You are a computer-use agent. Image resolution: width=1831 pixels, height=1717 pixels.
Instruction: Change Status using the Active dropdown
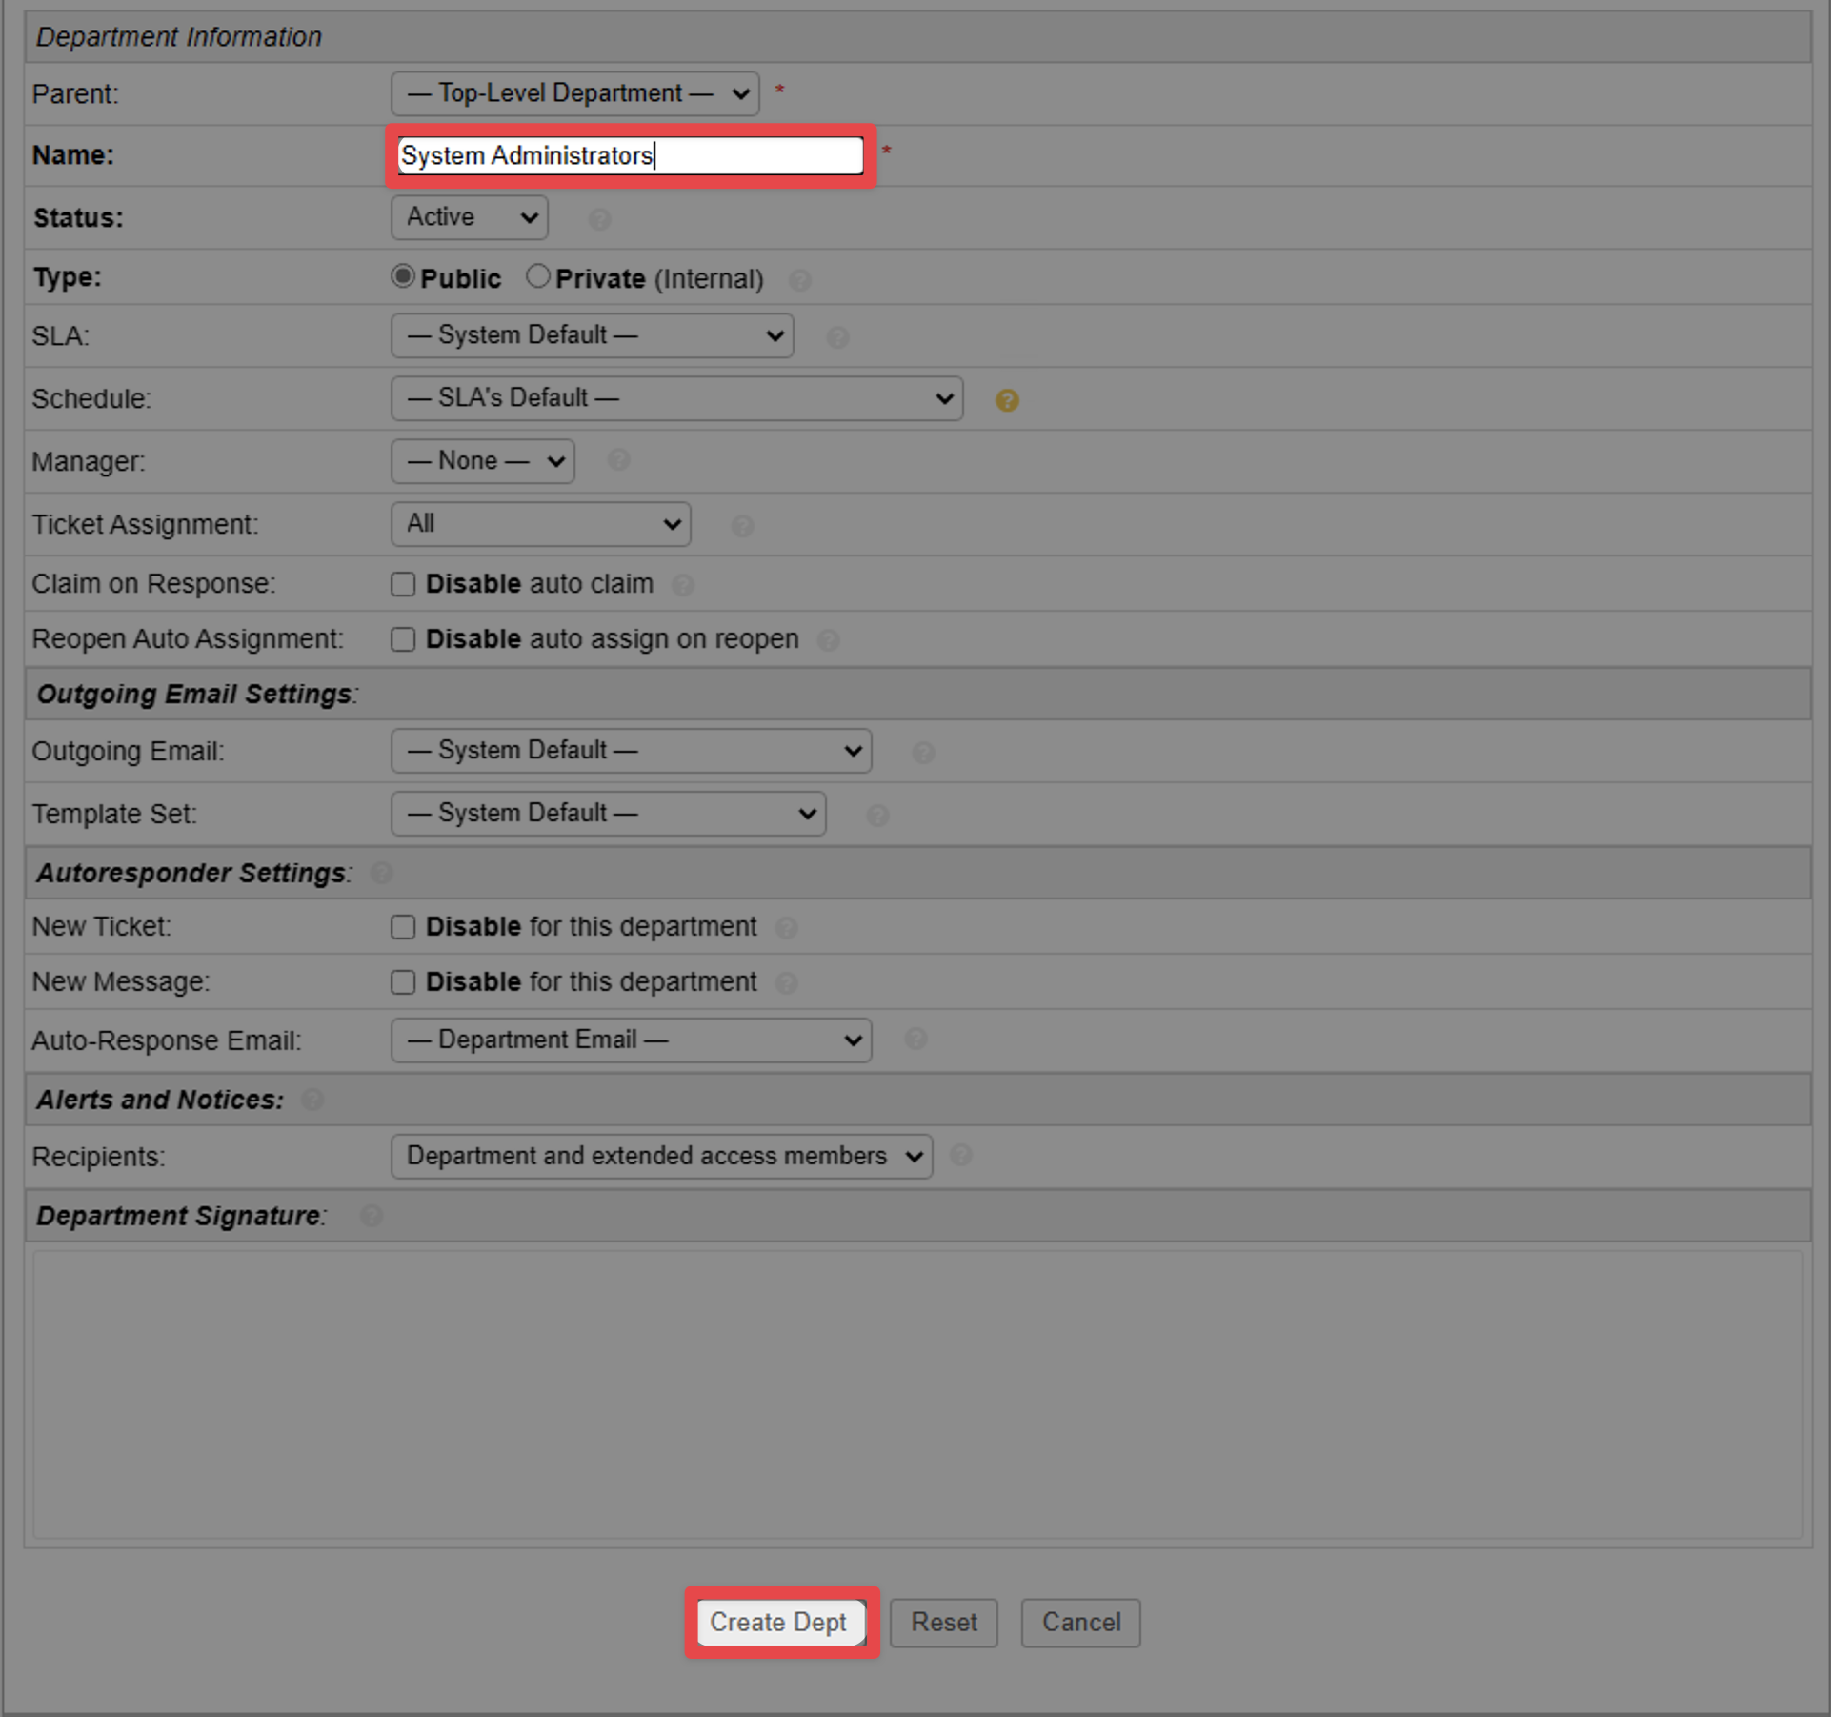click(468, 217)
